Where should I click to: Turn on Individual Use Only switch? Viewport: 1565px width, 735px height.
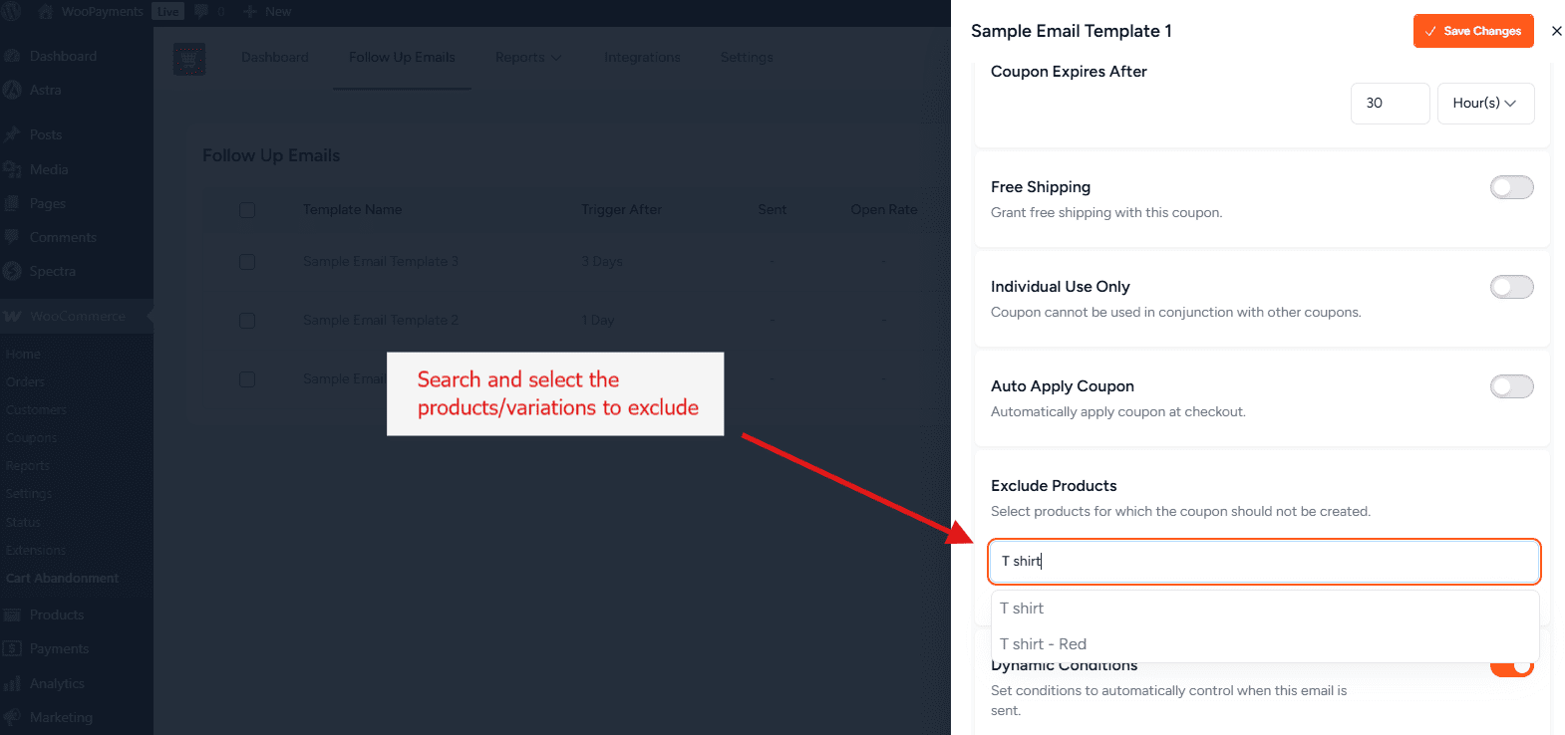(x=1511, y=287)
